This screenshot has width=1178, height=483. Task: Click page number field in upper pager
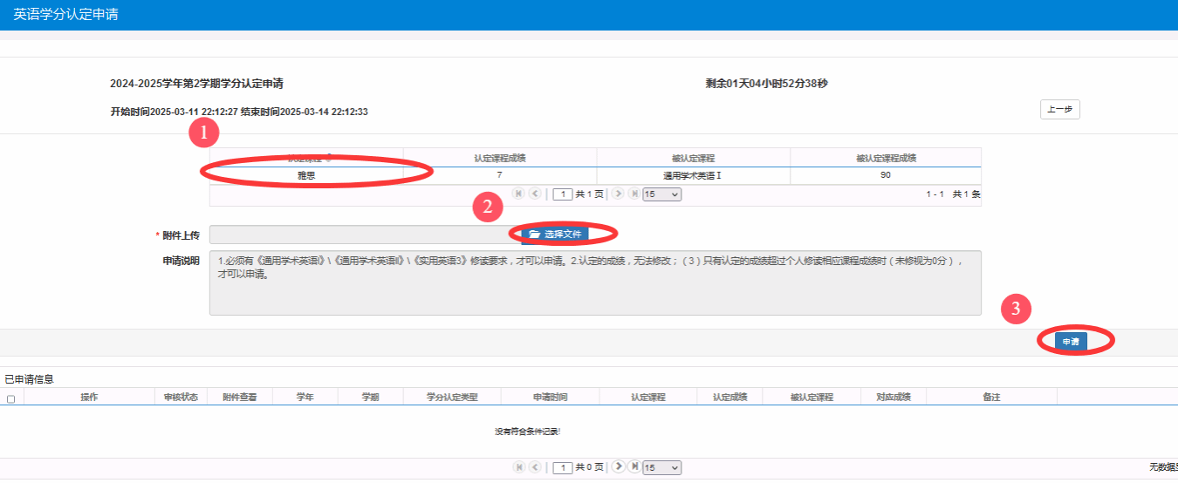(x=563, y=194)
